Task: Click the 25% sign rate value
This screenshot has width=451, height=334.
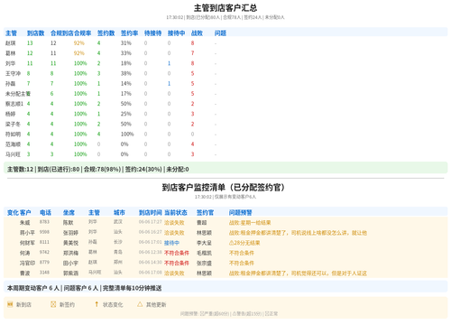Action: click(126, 114)
